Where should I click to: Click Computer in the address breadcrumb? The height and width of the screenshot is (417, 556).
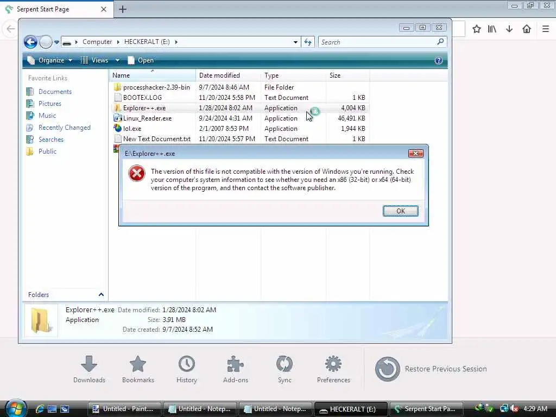click(97, 42)
